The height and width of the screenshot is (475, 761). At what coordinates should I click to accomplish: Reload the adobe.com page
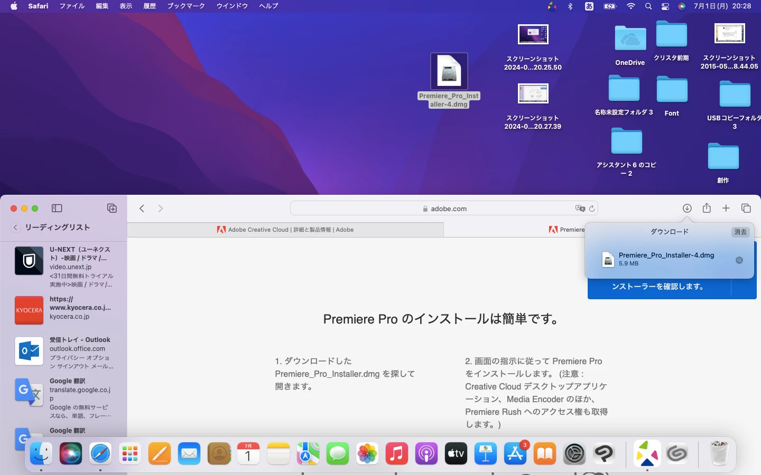click(592, 208)
